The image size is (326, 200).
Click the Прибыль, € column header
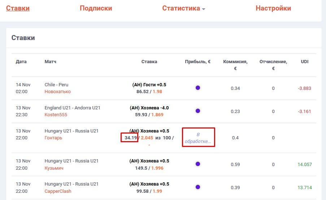tap(197, 62)
